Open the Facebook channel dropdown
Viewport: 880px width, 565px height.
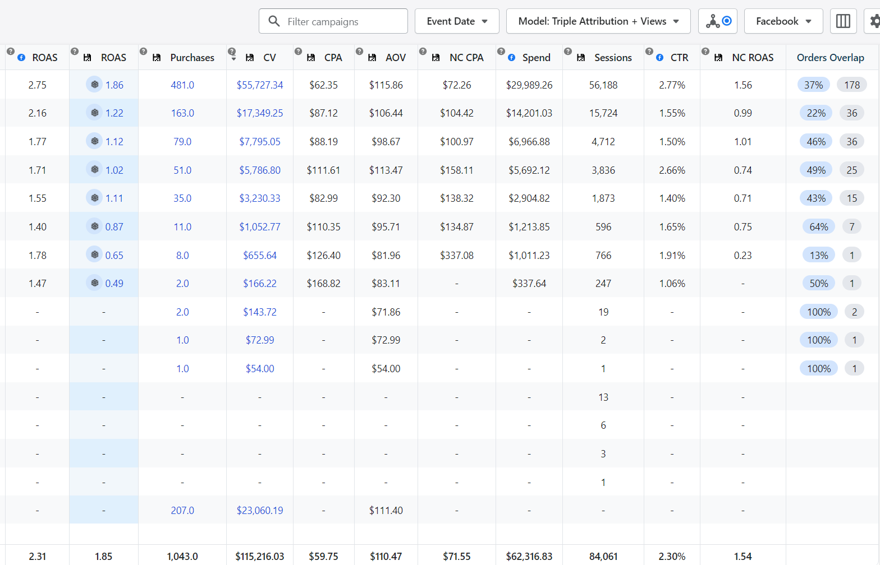click(x=783, y=21)
